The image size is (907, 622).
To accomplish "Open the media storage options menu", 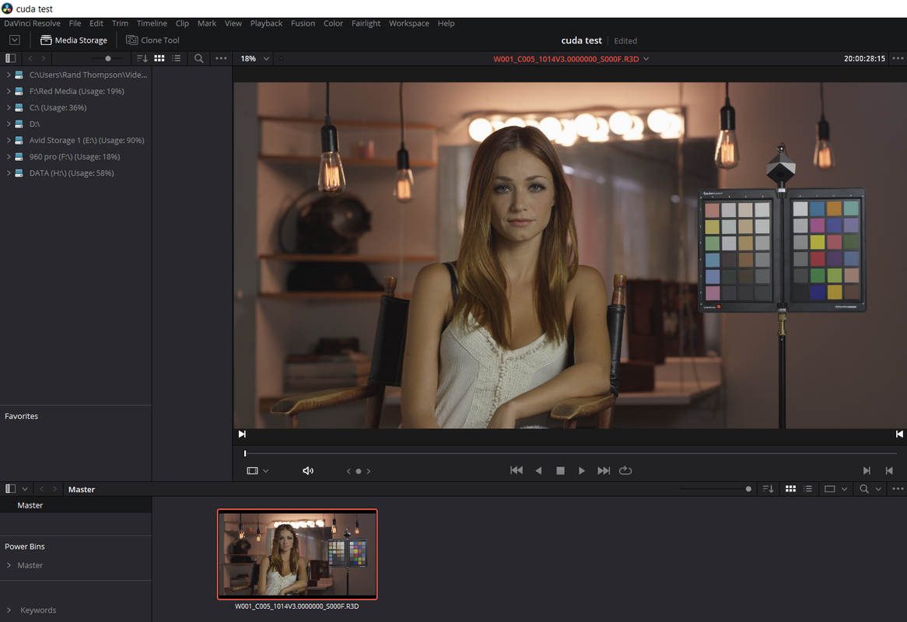I will 221,58.
